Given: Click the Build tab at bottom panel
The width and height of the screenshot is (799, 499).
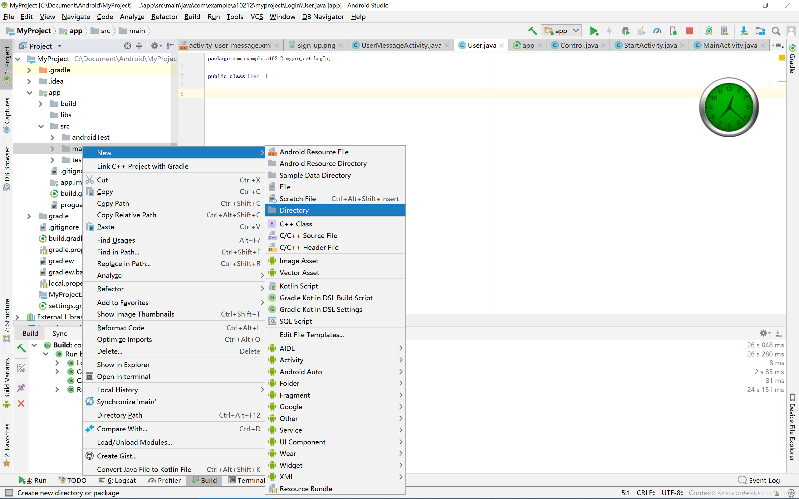Looking at the screenshot, I should [208, 480].
